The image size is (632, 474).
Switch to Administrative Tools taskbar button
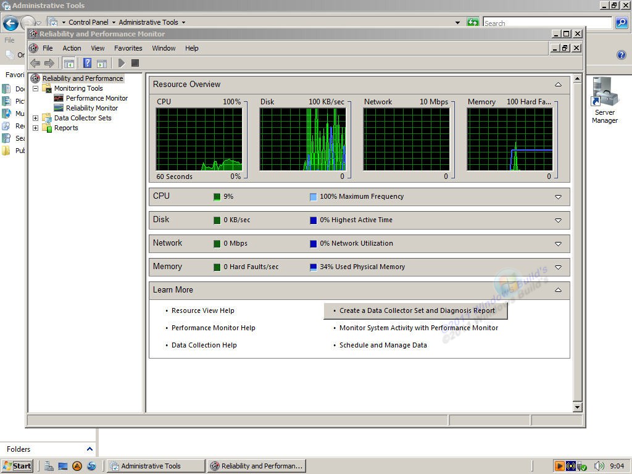coord(157,466)
